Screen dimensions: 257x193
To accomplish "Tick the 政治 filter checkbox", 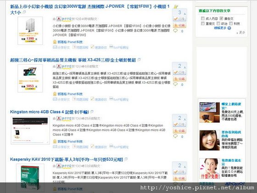I will (x=218, y=23).
